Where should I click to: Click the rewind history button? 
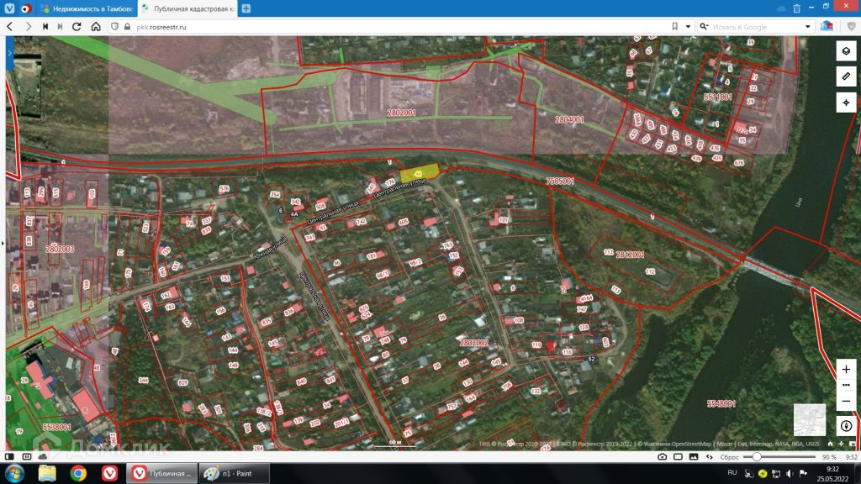tap(45, 26)
